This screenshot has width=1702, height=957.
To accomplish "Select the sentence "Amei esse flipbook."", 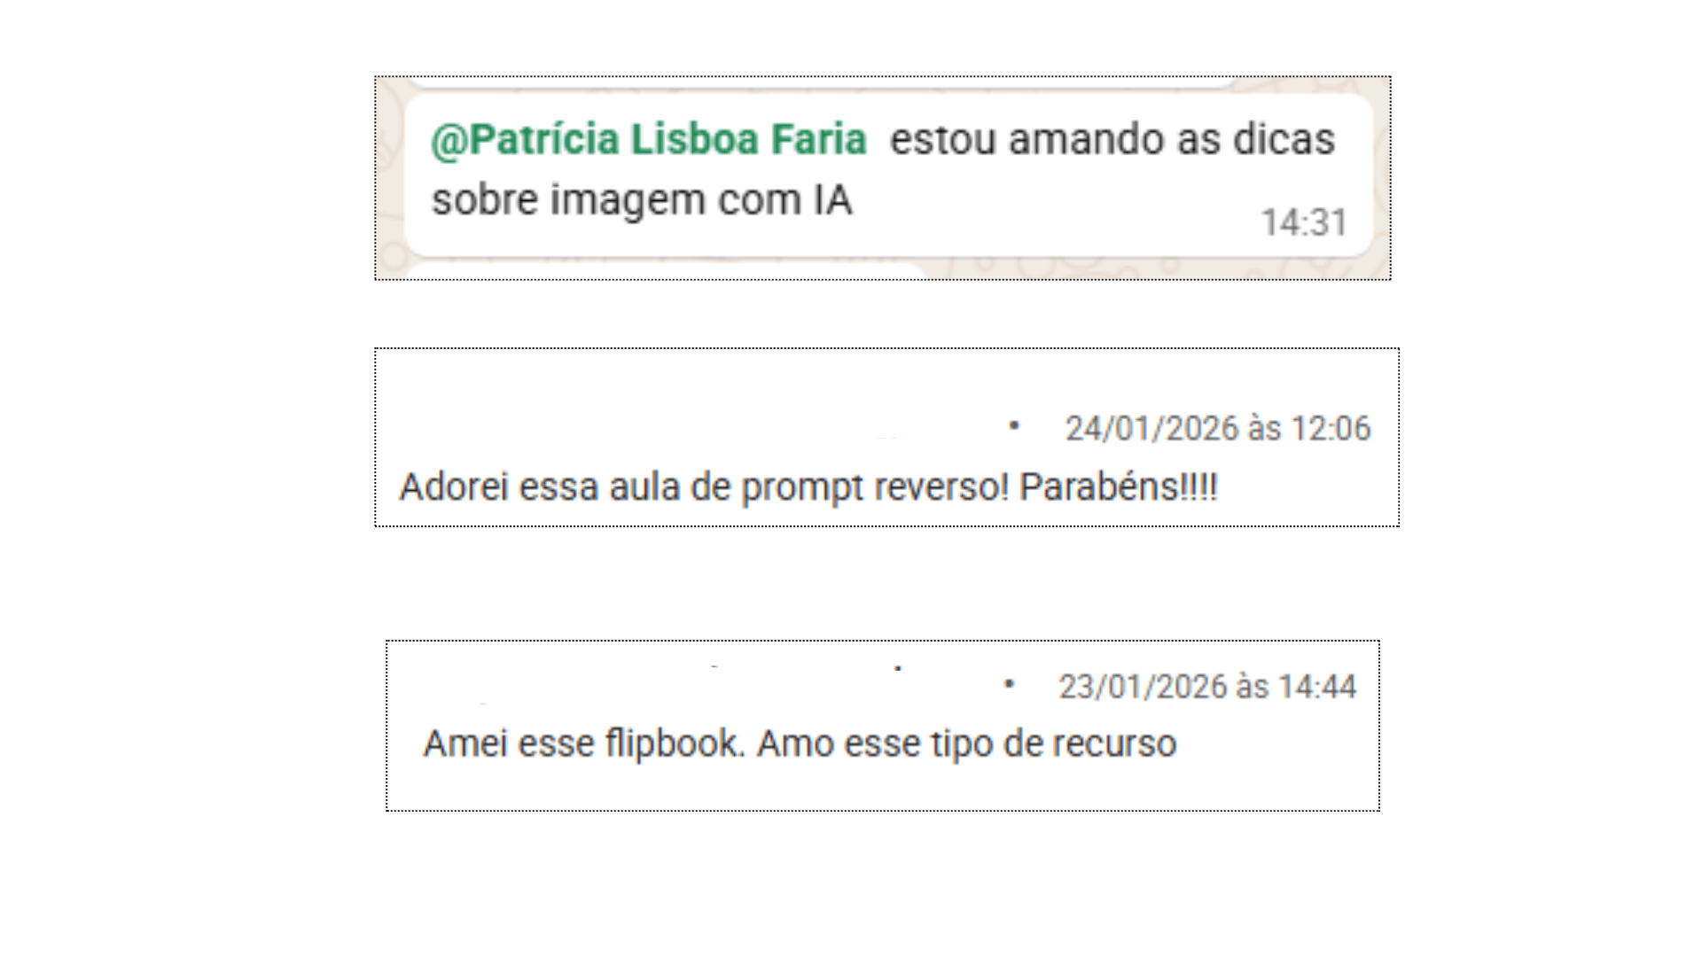I will [584, 744].
